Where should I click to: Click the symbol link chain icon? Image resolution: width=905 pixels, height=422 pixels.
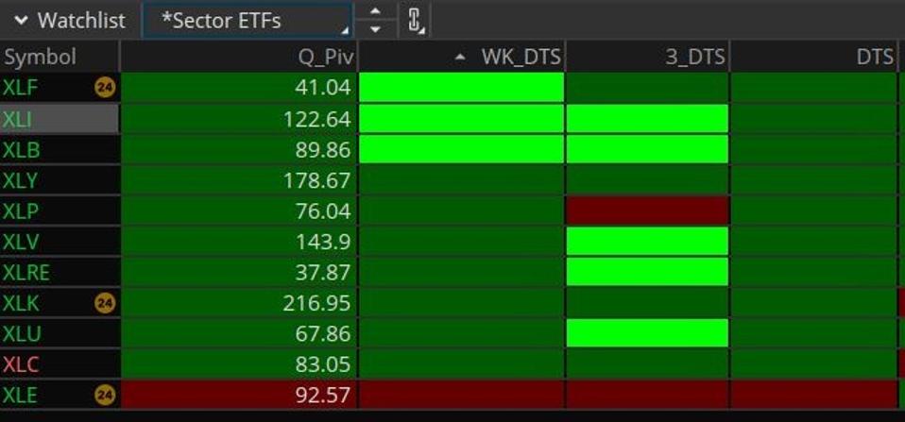[415, 20]
